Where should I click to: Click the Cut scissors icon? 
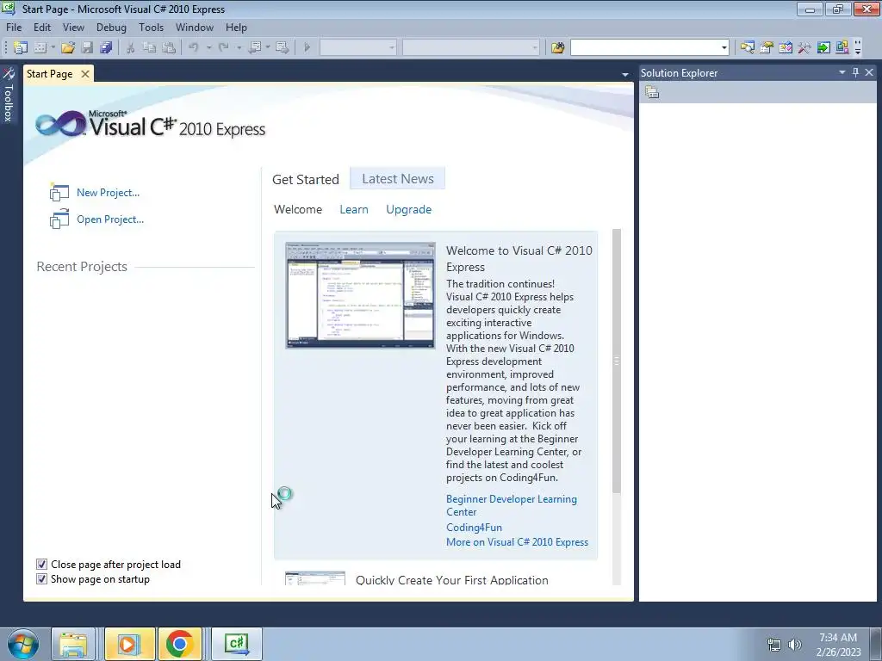pyautogui.click(x=131, y=48)
